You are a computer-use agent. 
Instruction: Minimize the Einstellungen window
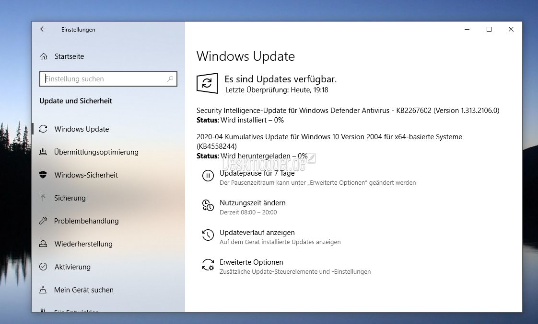click(467, 30)
